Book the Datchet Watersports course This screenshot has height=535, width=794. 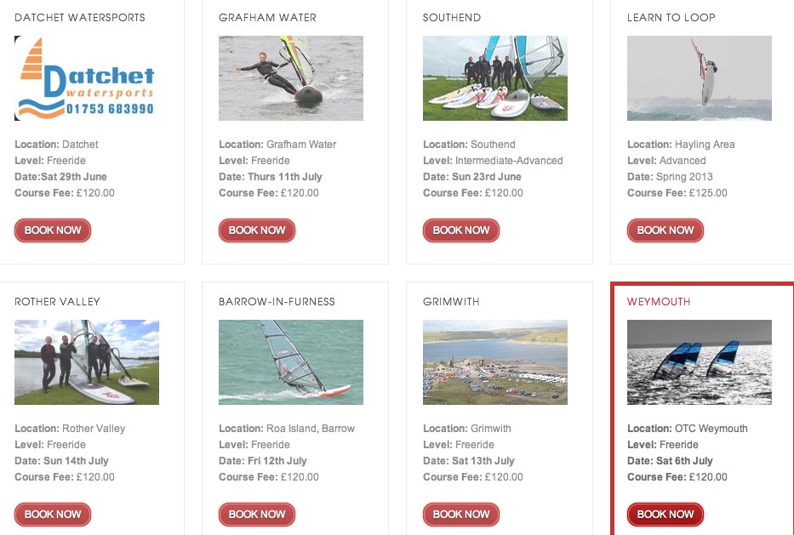pyautogui.click(x=53, y=231)
